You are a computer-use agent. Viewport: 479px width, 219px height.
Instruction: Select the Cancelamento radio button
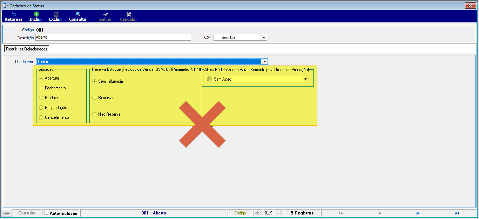click(x=41, y=117)
